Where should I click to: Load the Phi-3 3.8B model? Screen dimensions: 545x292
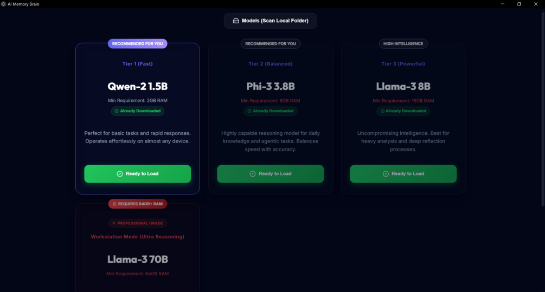(x=271, y=174)
